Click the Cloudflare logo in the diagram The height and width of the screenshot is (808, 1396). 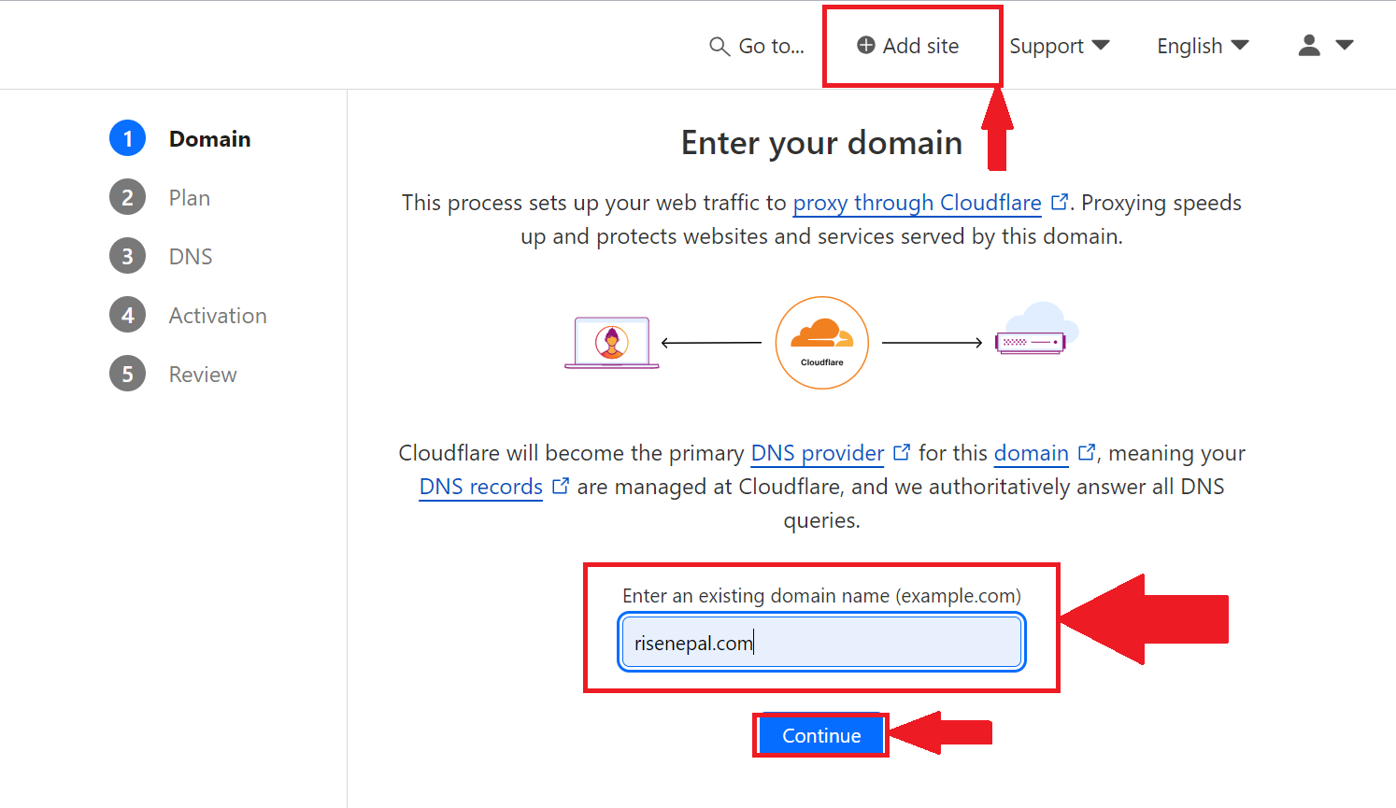click(x=821, y=342)
